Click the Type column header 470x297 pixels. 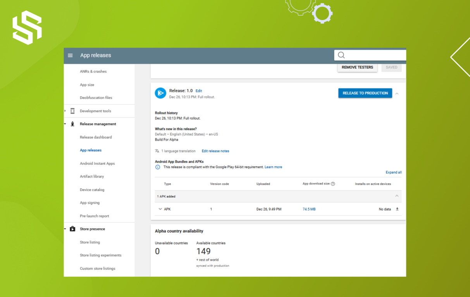[x=167, y=184]
